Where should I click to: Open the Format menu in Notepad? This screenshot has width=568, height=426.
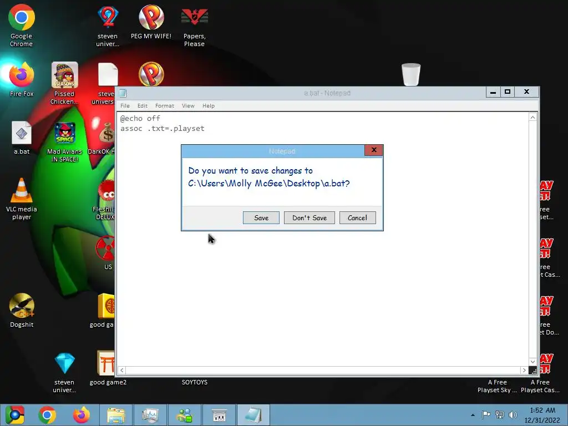[x=165, y=106]
